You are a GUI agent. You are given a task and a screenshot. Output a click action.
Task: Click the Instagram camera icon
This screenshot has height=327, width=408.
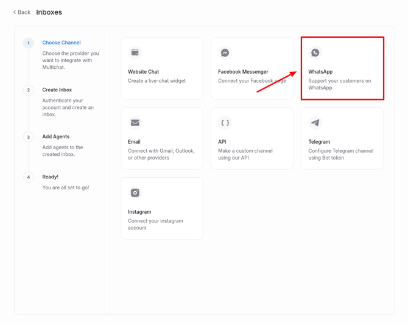[135, 193]
